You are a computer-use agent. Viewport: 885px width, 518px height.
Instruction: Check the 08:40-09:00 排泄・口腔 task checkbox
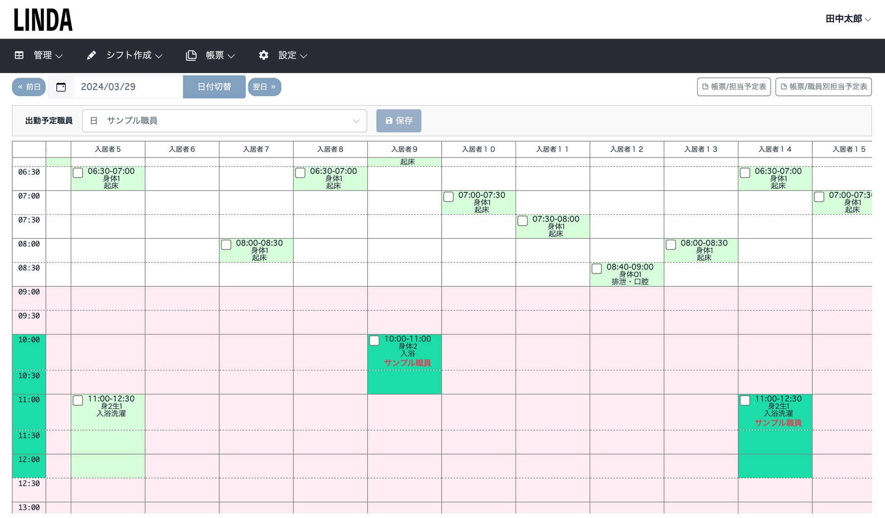coord(597,269)
